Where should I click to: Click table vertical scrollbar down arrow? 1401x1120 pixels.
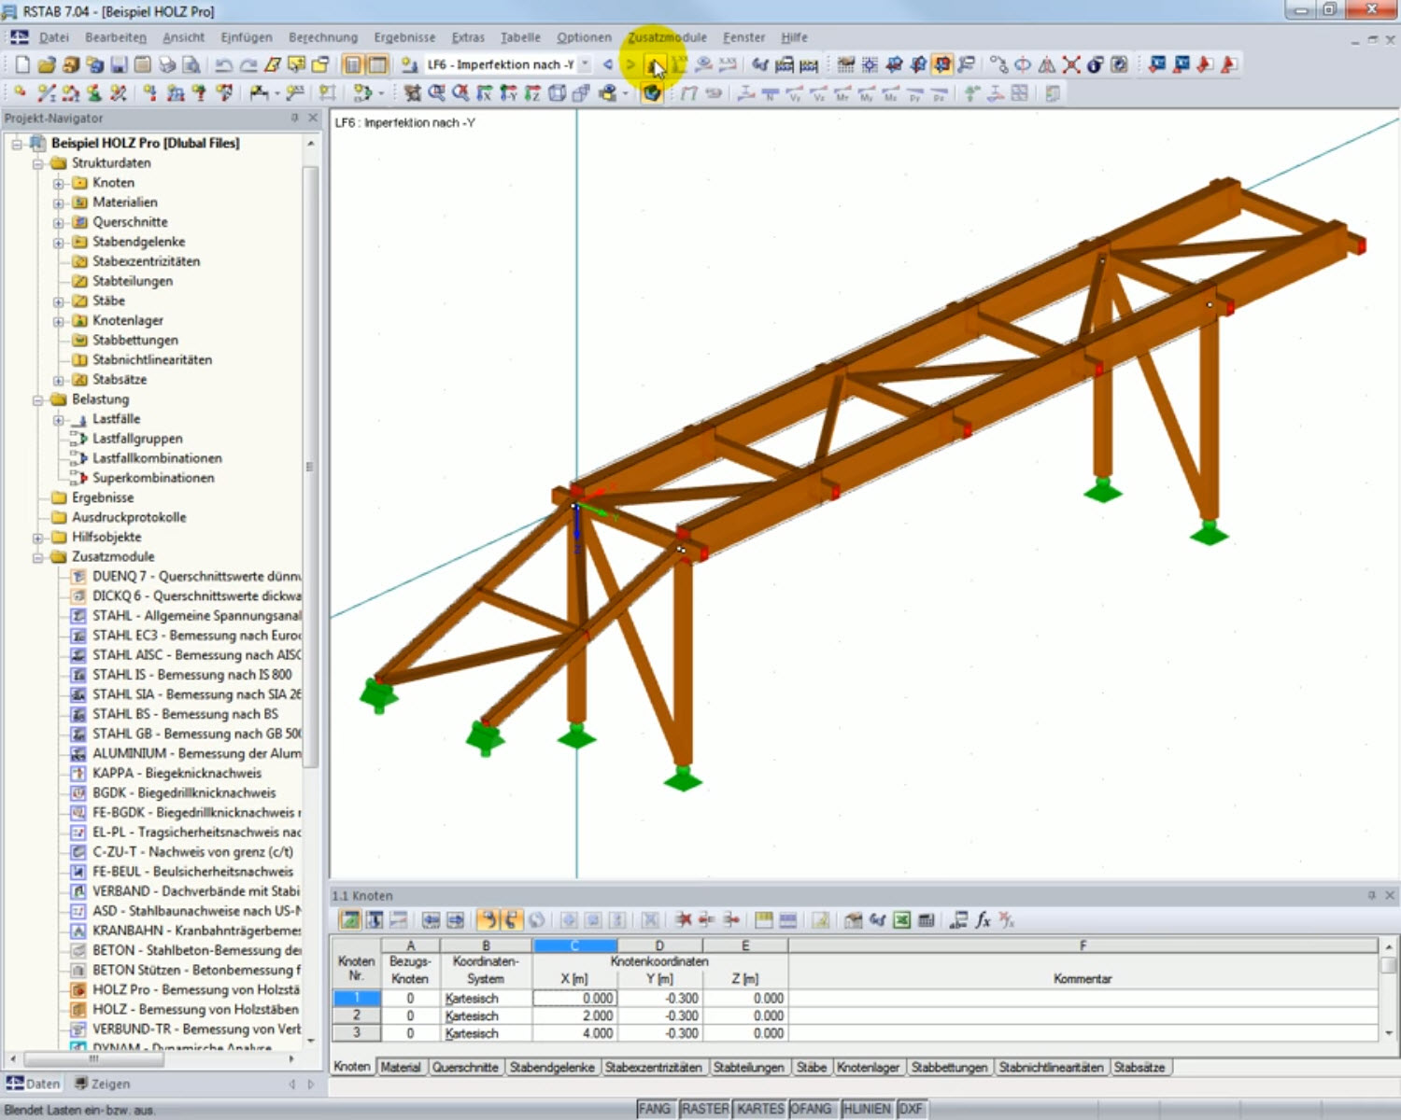(1389, 1033)
